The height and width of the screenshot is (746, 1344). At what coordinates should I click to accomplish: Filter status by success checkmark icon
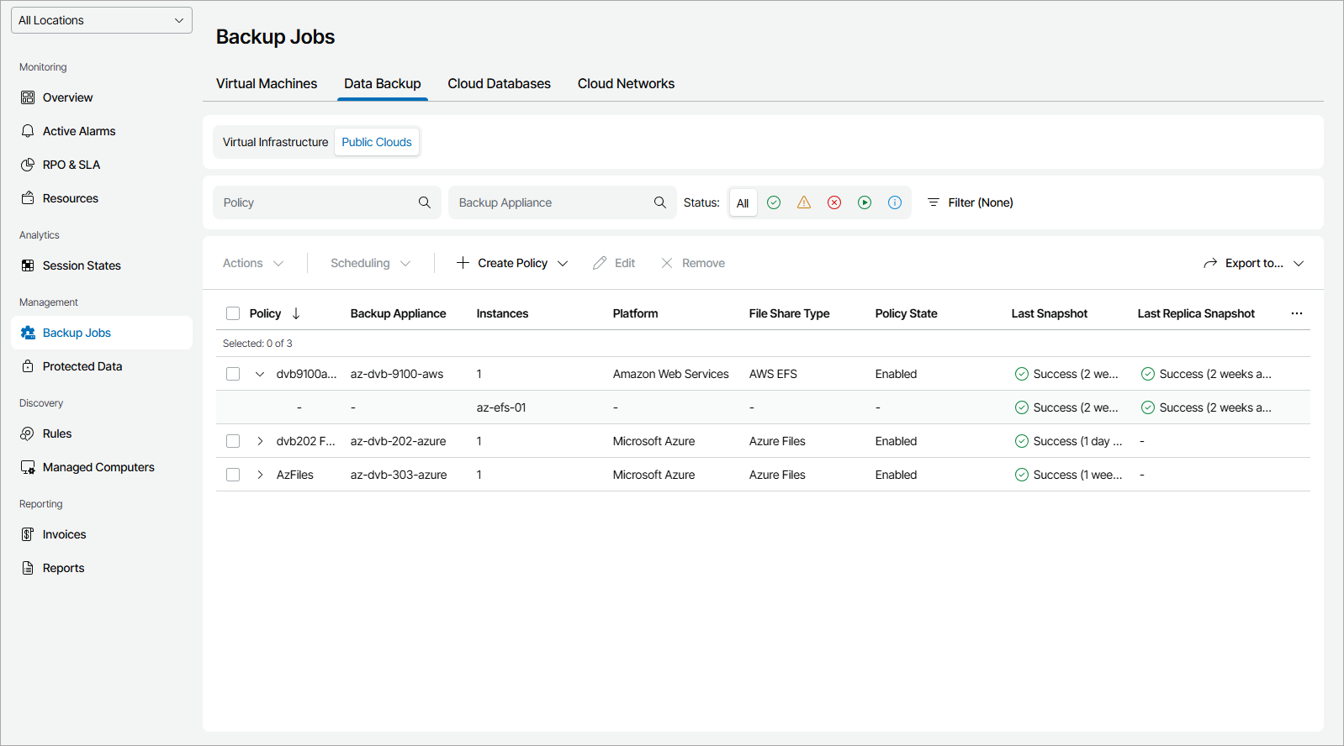click(x=774, y=202)
